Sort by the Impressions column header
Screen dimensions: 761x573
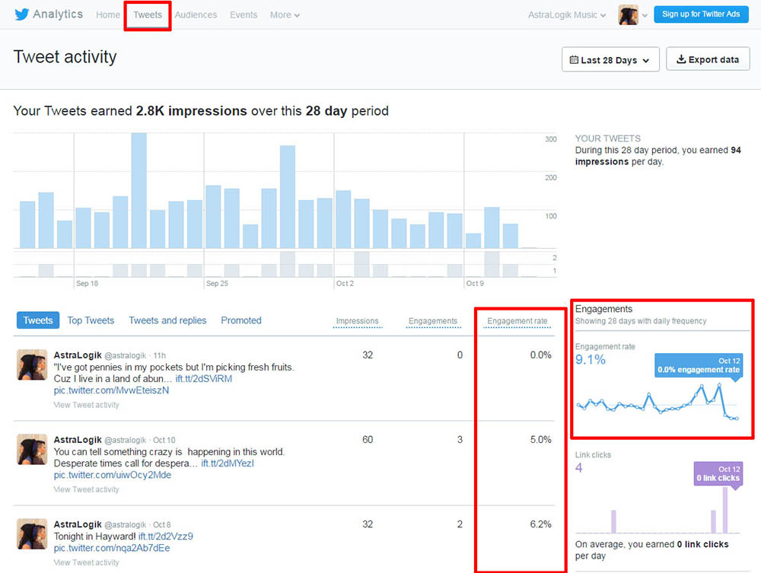[357, 321]
